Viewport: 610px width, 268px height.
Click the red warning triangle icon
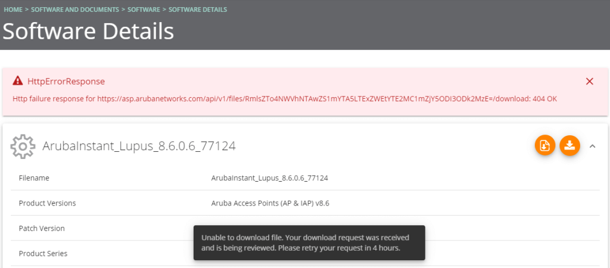(x=17, y=81)
